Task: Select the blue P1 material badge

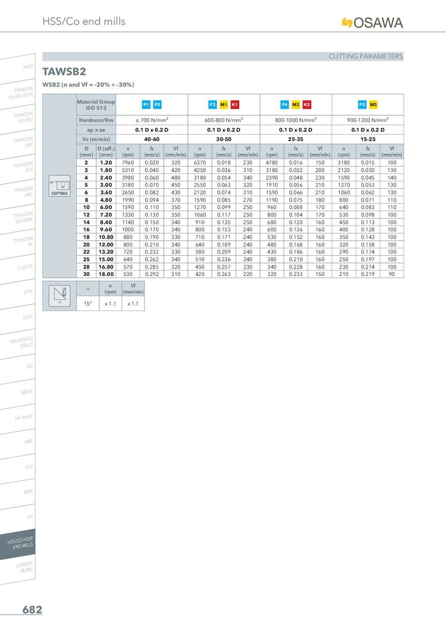Action: [x=146, y=105]
